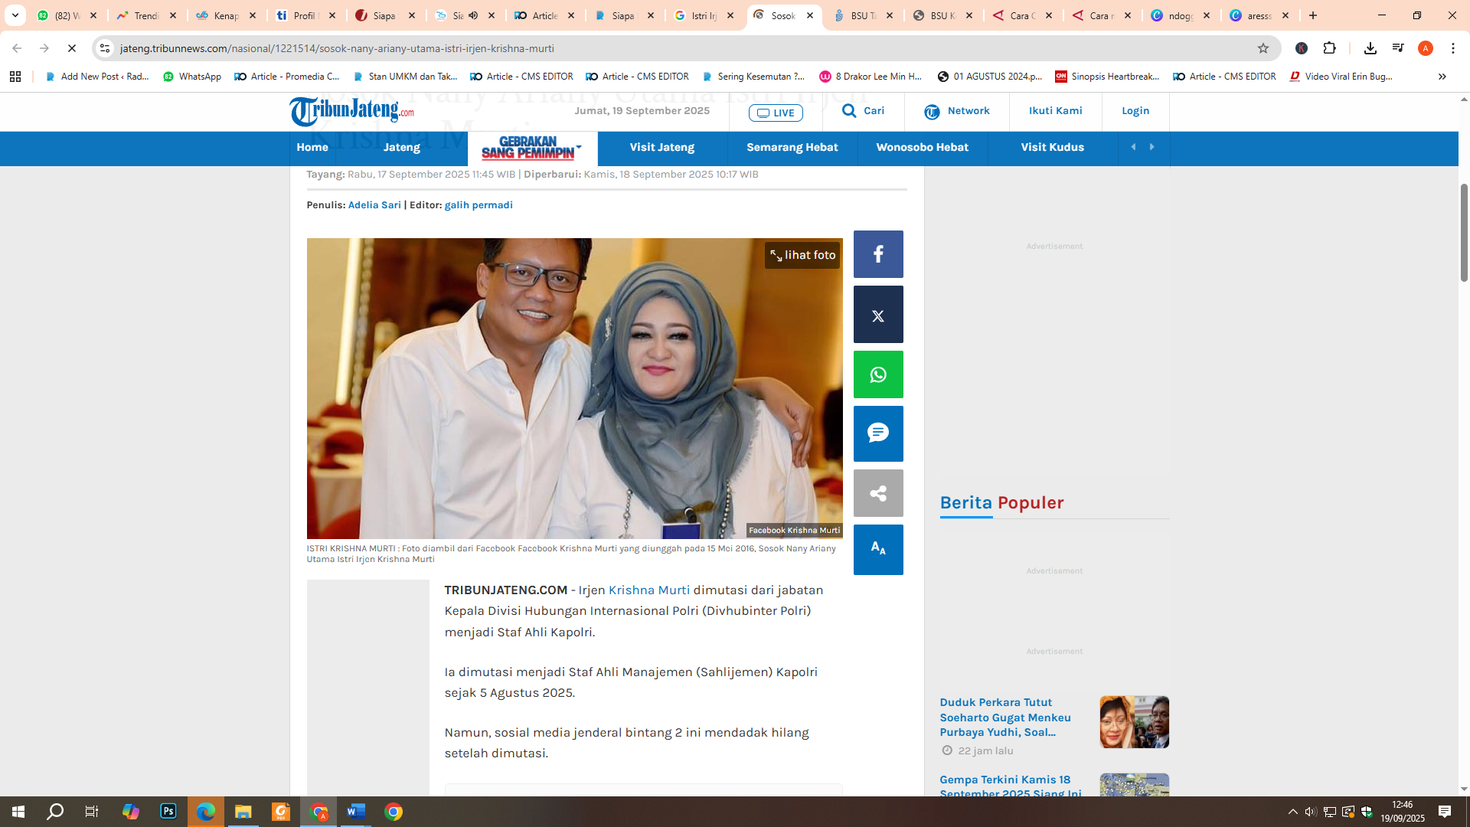Open author Adelia Sari profile

[x=374, y=205]
